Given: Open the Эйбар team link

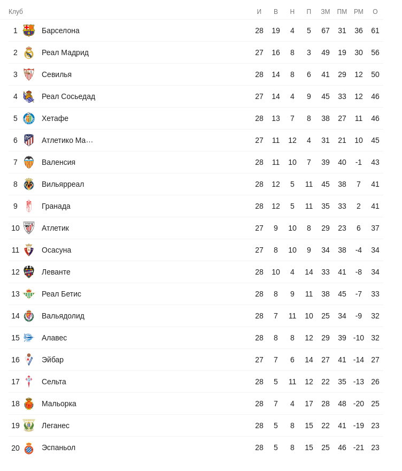Looking at the screenshot, I should tap(52, 360).
